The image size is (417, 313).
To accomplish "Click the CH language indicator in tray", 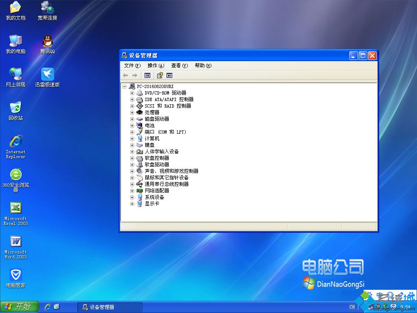I will pyautogui.click(x=352, y=307).
